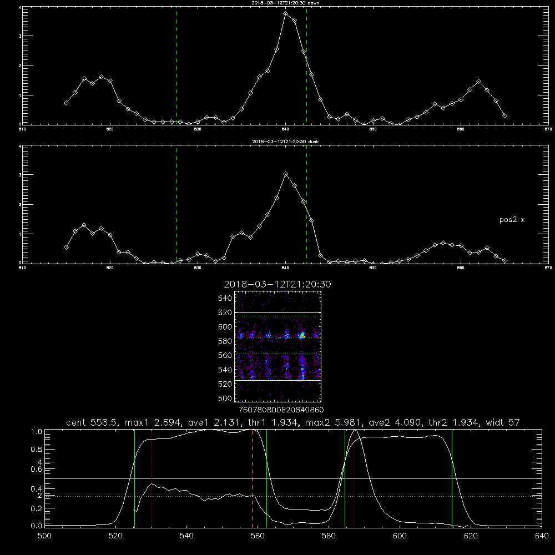
Task: Click the peak diamond marker in dusk plot
Action: coord(286,174)
